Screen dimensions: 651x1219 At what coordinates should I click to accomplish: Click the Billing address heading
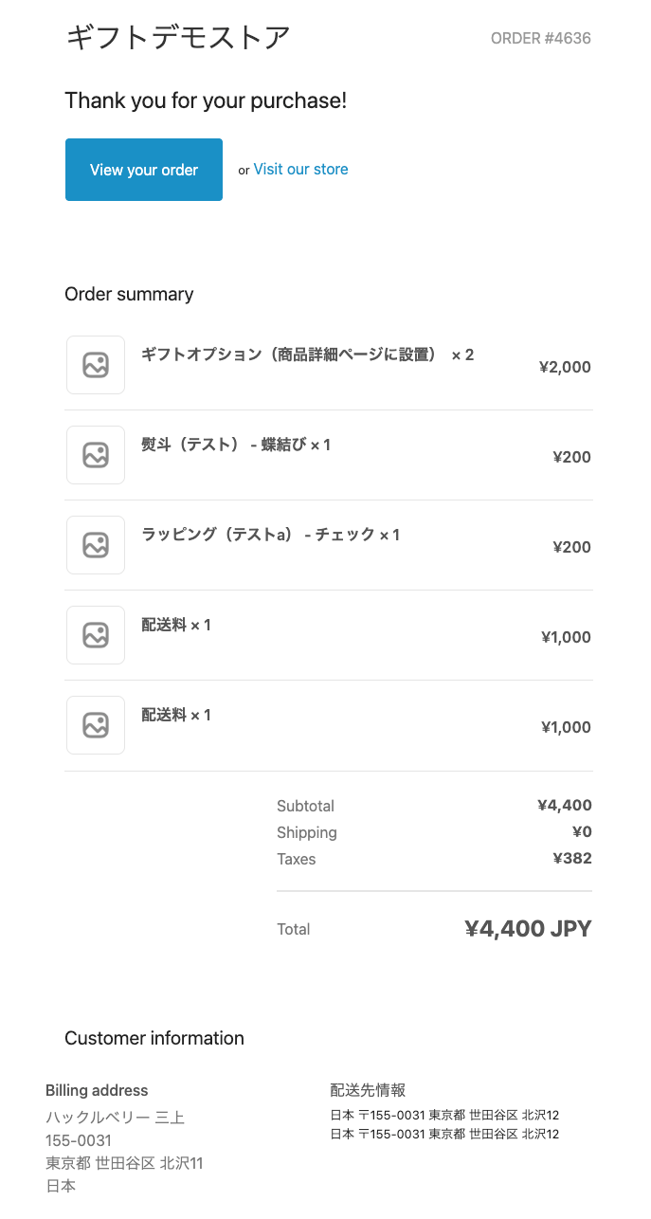(97, 1090)
